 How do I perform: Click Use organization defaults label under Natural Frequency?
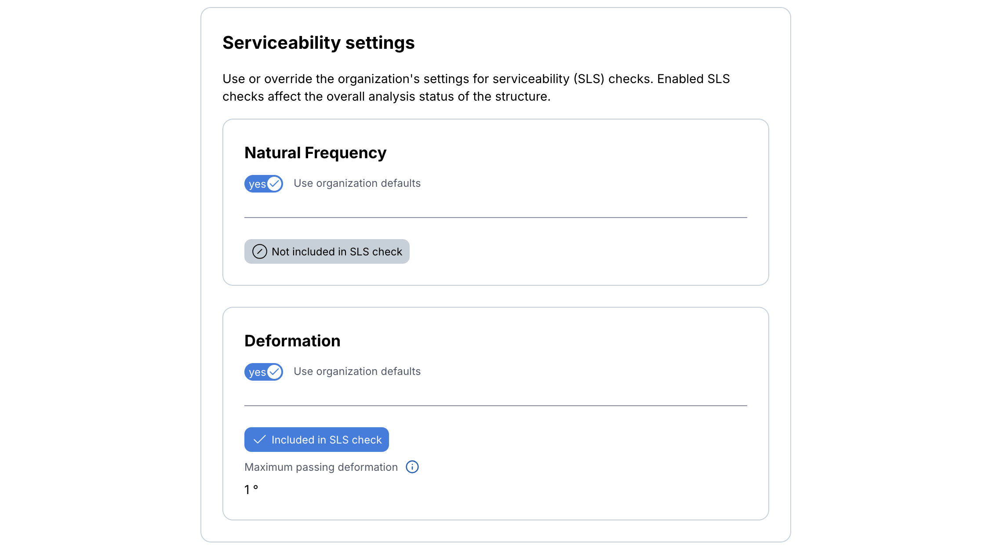(357, 183)
